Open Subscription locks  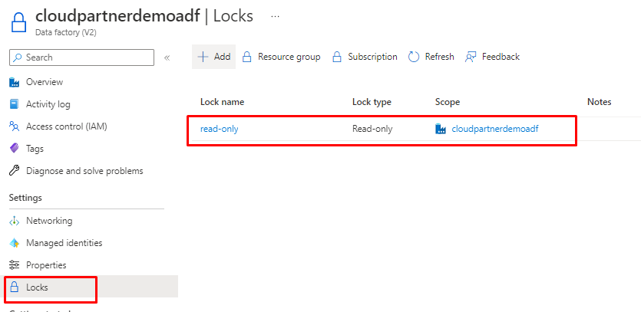click(365, 57)
